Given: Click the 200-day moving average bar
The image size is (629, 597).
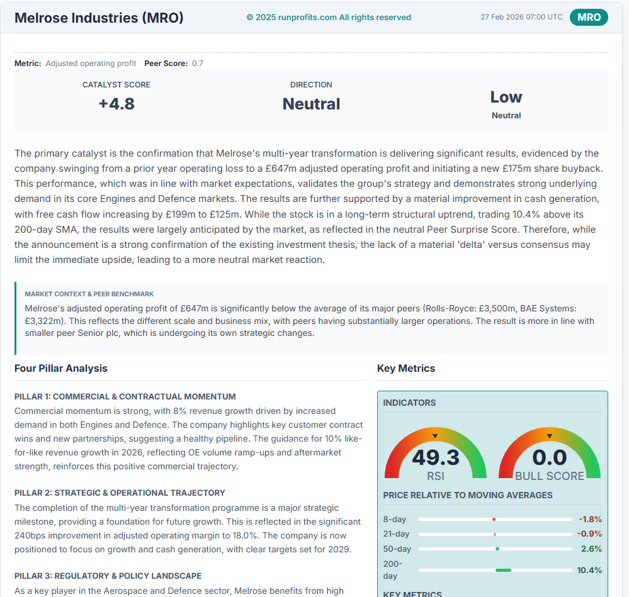Looking at the screenshot, I should (495, 570).
